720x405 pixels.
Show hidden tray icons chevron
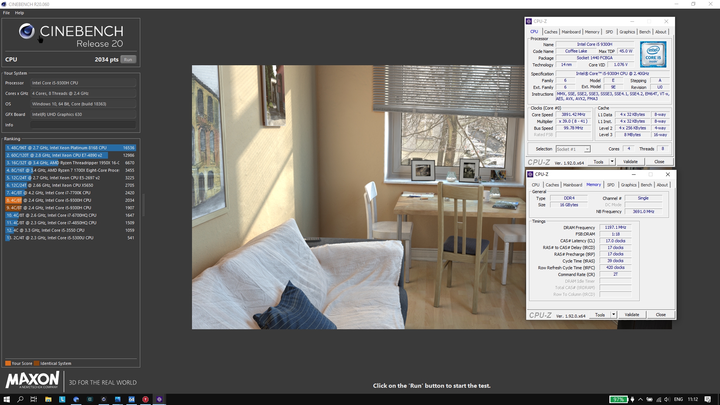click(x=640, y=399)
